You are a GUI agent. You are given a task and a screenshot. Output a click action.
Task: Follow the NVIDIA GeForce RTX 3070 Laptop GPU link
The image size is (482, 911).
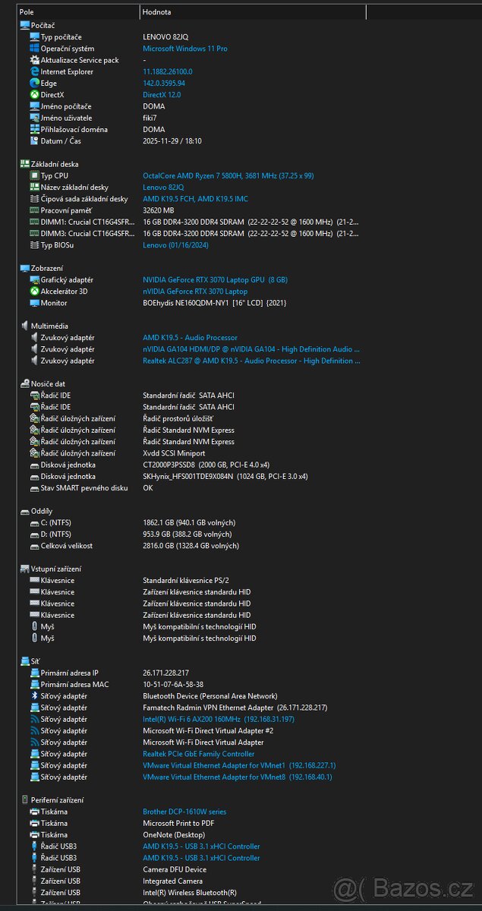pyautogui.click(x=215, y=280)
